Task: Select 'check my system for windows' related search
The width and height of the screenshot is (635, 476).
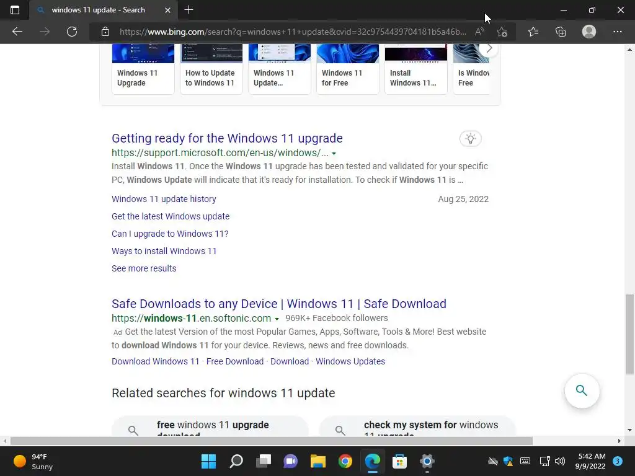Action: pos(417,426)
